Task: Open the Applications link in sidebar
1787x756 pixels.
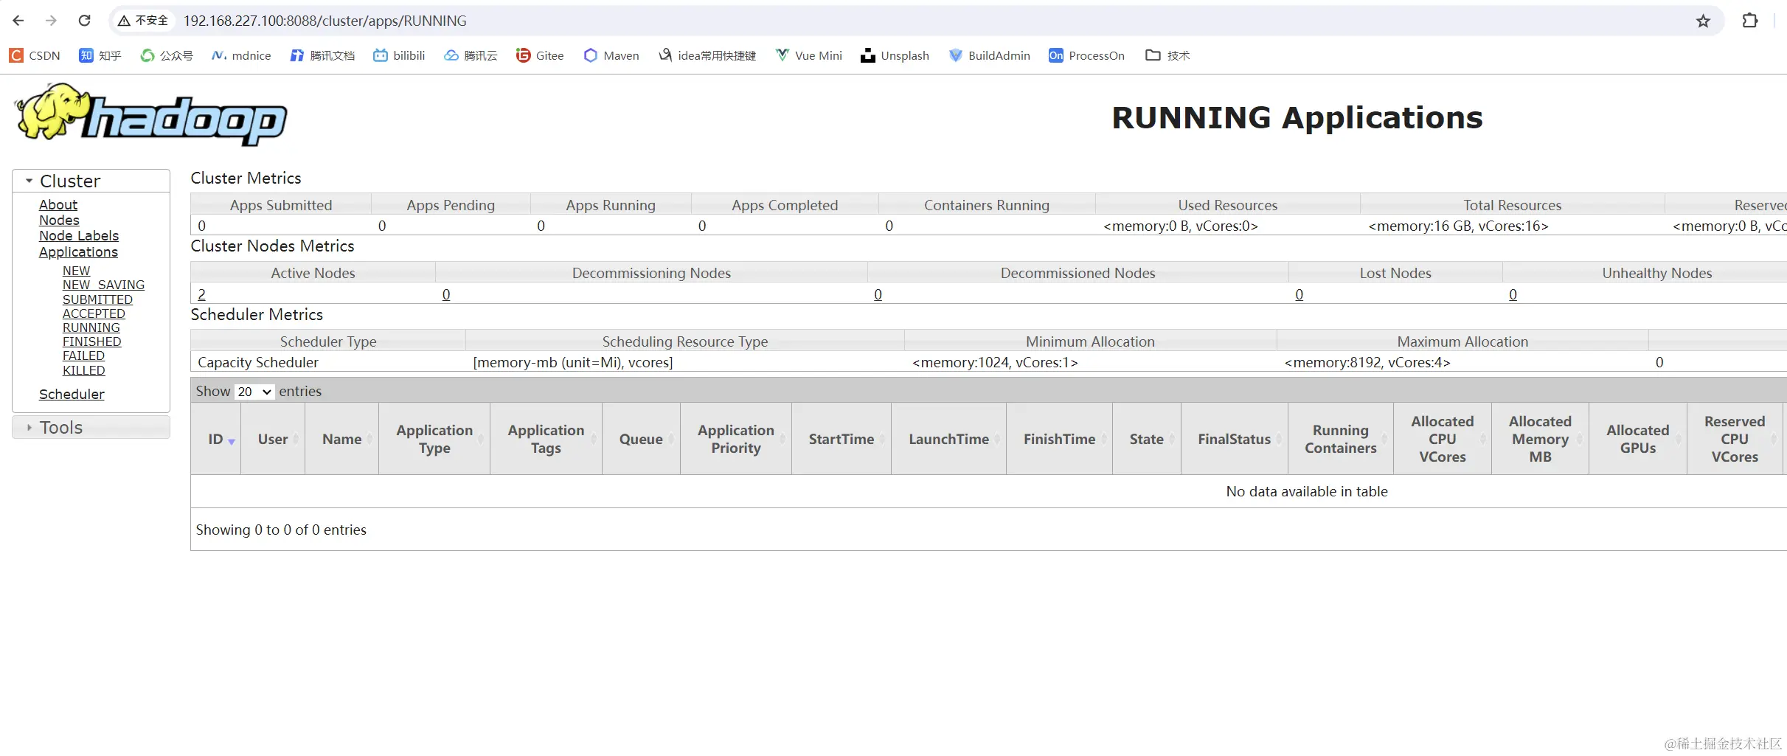Action: point(78,252)
